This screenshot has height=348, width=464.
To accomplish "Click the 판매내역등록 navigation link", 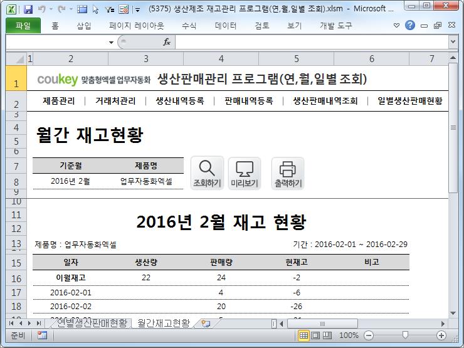I will [x=248, y=101].
